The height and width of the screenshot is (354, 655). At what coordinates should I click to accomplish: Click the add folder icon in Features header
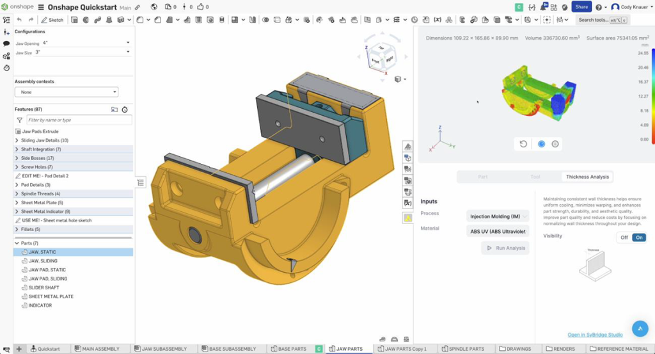click(114, 109)
